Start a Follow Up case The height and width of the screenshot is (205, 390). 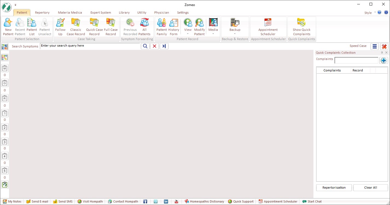(x=60, y=27)
